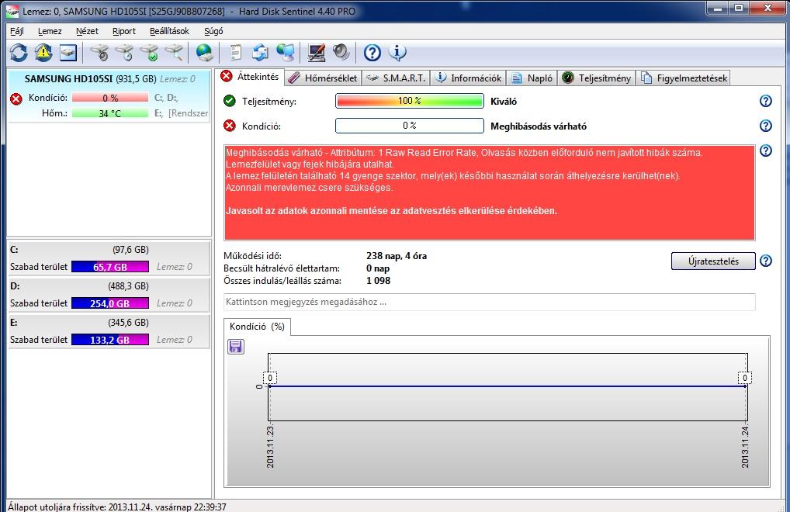Click the status bar last refresh text
Screen dimensions: 790x512
[x=117, y=507]
